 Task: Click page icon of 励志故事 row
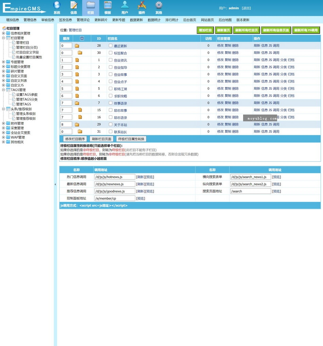click(x=80, y=110)
